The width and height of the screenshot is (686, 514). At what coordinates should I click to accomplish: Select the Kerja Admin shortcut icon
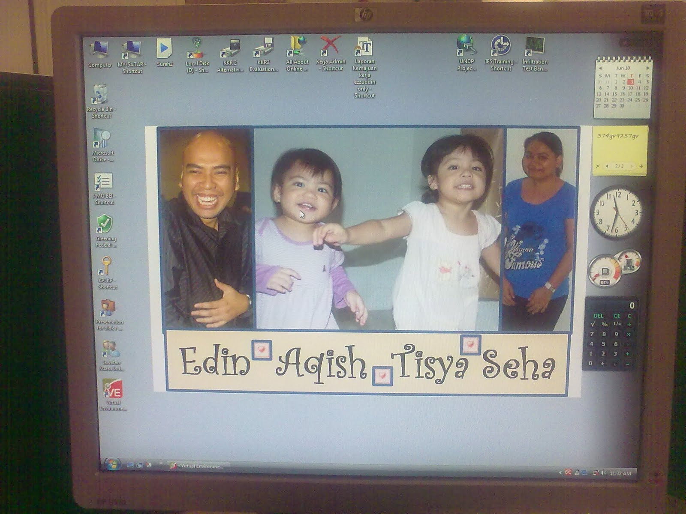(x=331, y=54)
